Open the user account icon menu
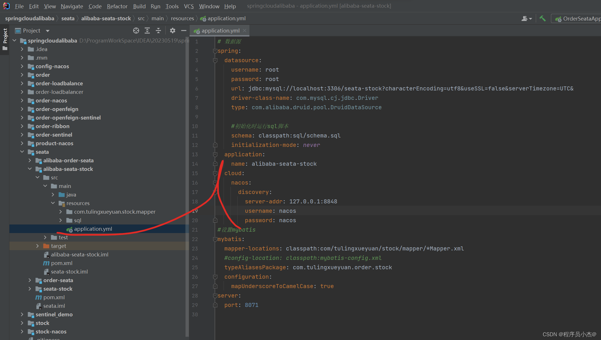 point(527,19)
